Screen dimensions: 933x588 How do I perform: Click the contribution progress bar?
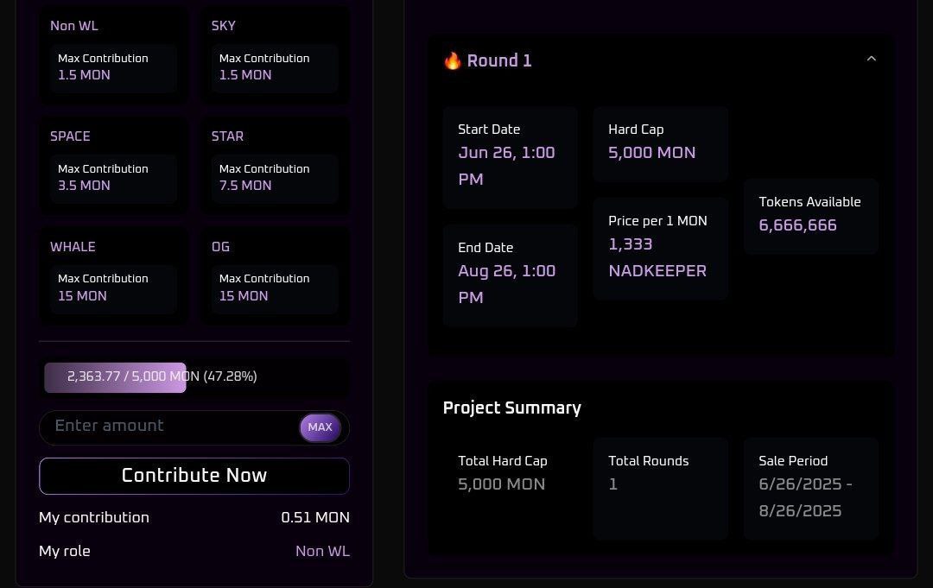[194, 376]
